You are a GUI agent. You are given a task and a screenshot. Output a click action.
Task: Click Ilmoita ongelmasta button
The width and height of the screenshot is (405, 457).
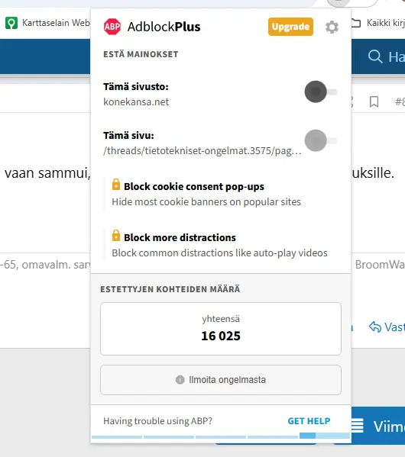221,380
